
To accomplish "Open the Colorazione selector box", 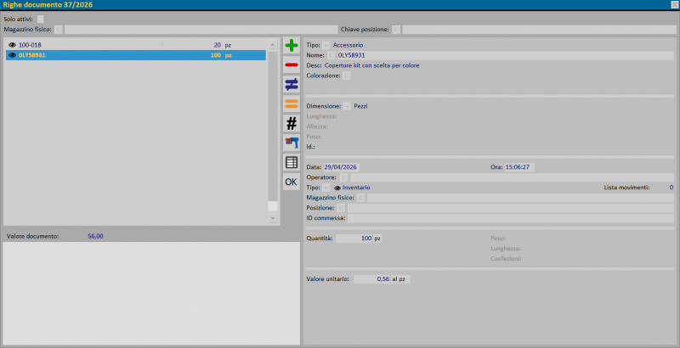I will pos(347,76).
